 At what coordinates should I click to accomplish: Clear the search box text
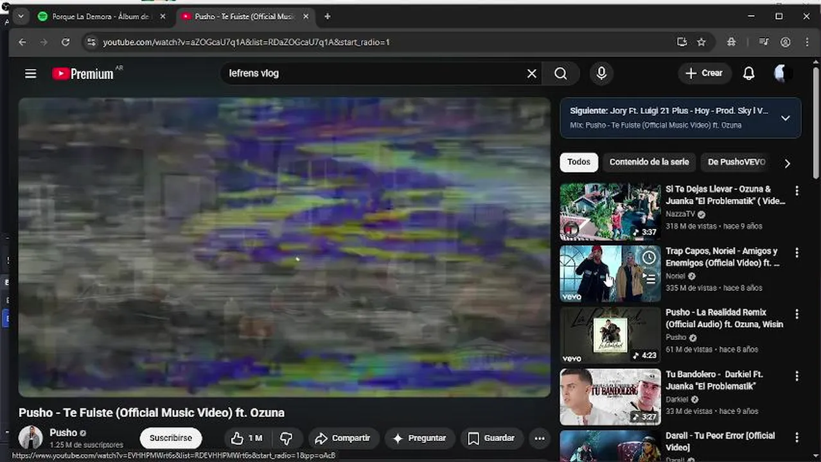[x=531, y=74]
